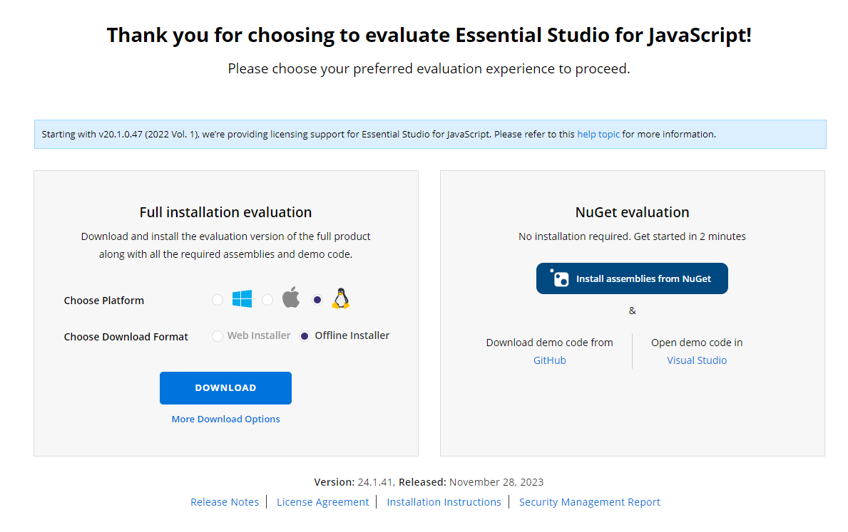Click the DOWNLOAD button

(225, 387)
